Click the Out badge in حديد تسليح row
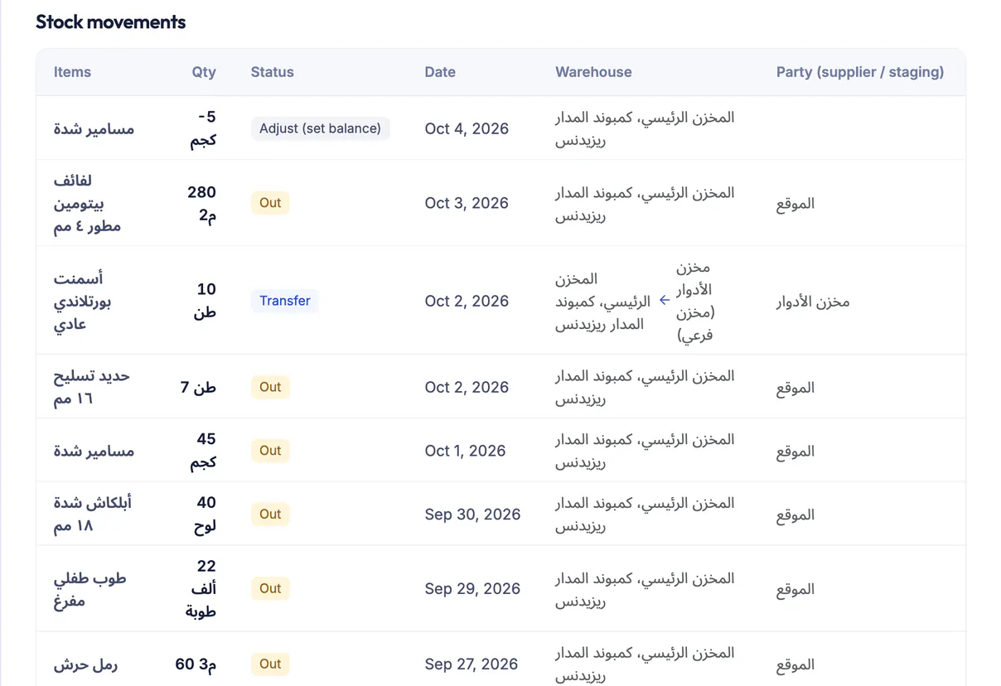Viewport: 1001px width, 686px height. (270, 387)
